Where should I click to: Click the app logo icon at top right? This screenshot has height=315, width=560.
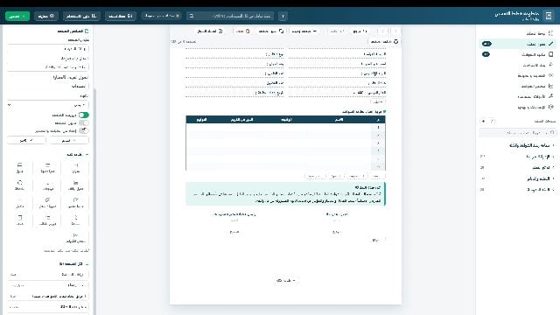click(x=549, y=16)
